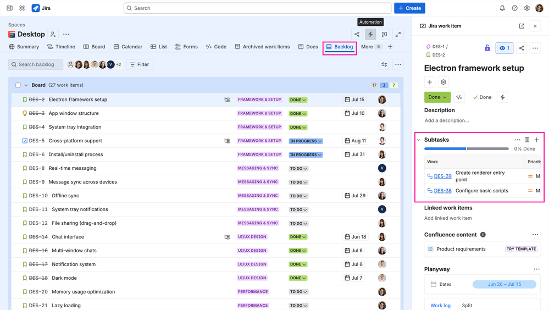Open backlog view settings sliders icon
Screen dimensions: 549x310
coord(385,64)
